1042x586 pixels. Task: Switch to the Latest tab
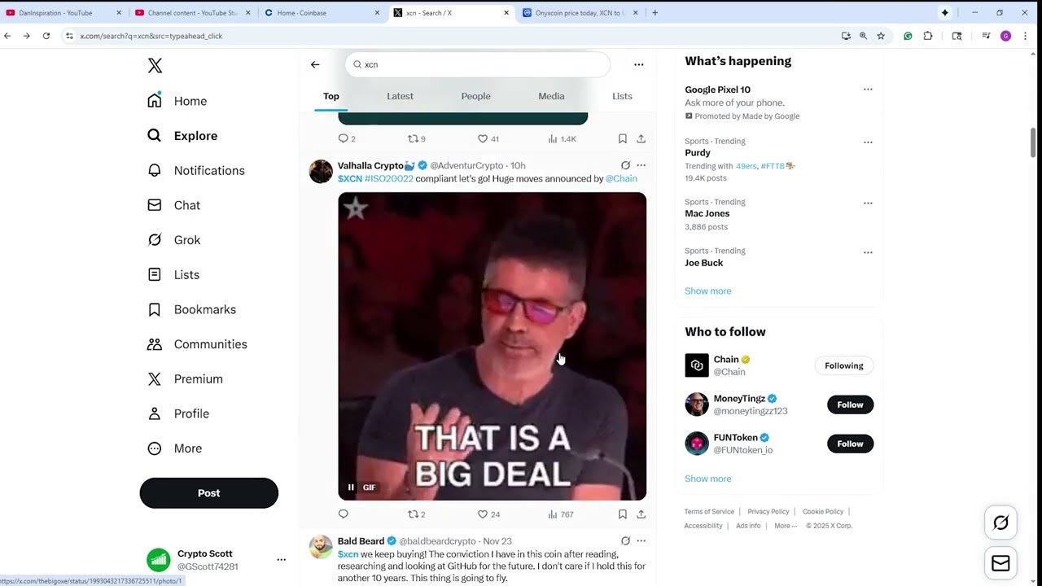(400, 96)
